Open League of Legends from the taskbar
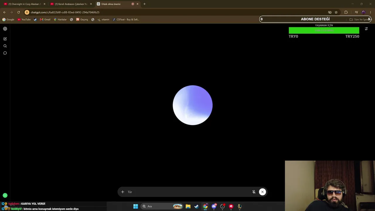 [240, 206]
